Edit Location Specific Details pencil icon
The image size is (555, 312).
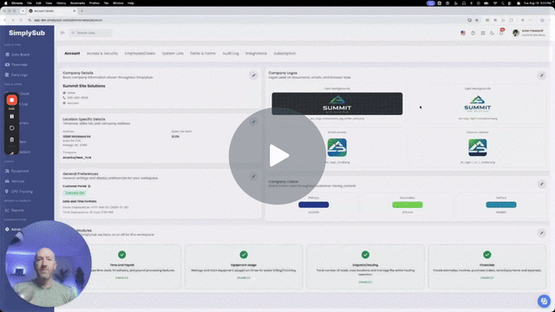tap(253, 121)
